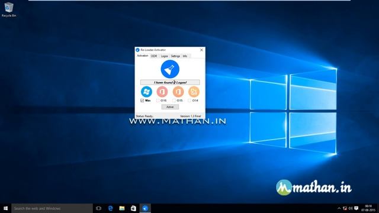Switch to the Activation tab
This screenshot has width=379, height=213.
142,56
